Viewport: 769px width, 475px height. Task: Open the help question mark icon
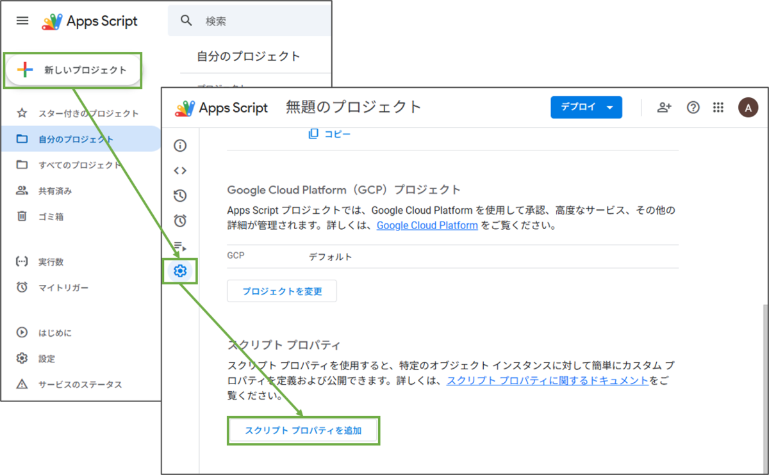pyautogui.click(x=693, y=108)
